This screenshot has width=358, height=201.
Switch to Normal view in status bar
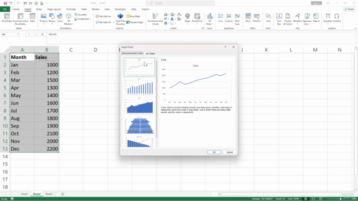tap(305, 199)
